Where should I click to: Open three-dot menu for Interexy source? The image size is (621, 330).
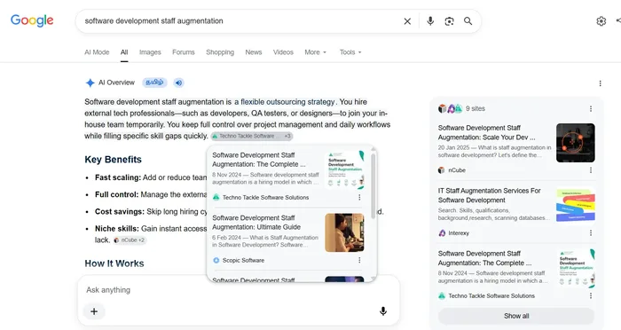click(x=591, y=233)
